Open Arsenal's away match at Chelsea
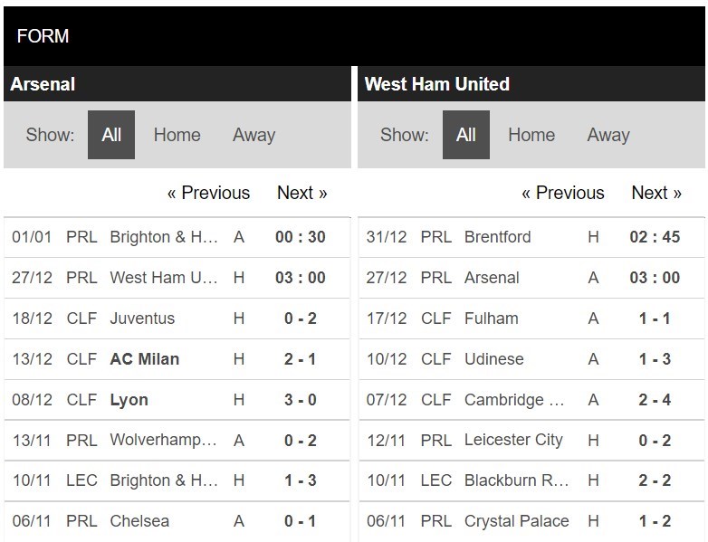 (x=139, y=521)
